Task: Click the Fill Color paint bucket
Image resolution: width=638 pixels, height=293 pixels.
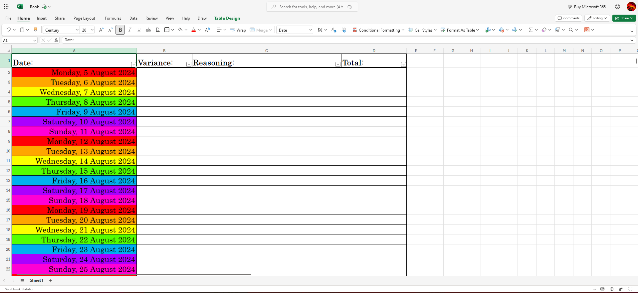Action: (x=180, y=30)
